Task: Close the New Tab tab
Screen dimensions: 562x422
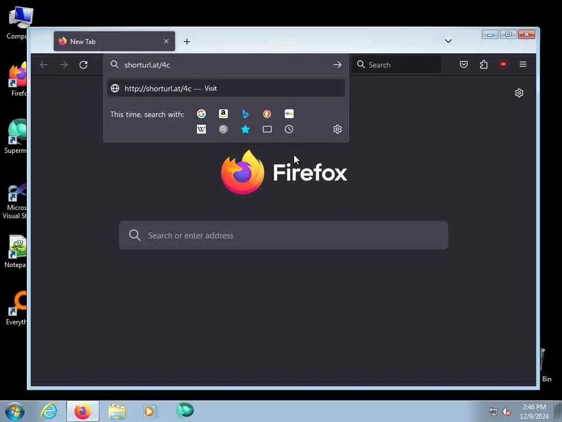Action: 166,41
